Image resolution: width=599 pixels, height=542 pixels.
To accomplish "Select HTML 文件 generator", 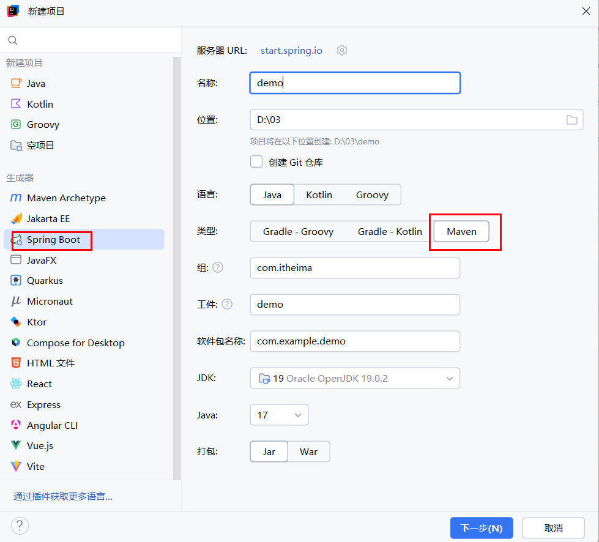I will [x=84, y=363].
